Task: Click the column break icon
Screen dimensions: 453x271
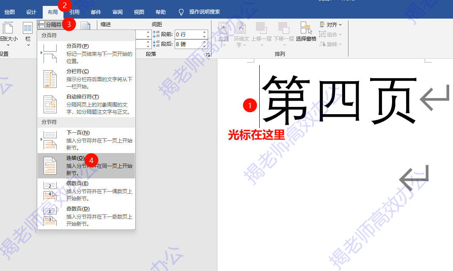Action: tap(50, 79)
